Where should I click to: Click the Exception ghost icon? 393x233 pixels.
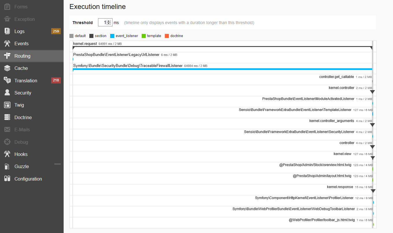click(7, 19)
